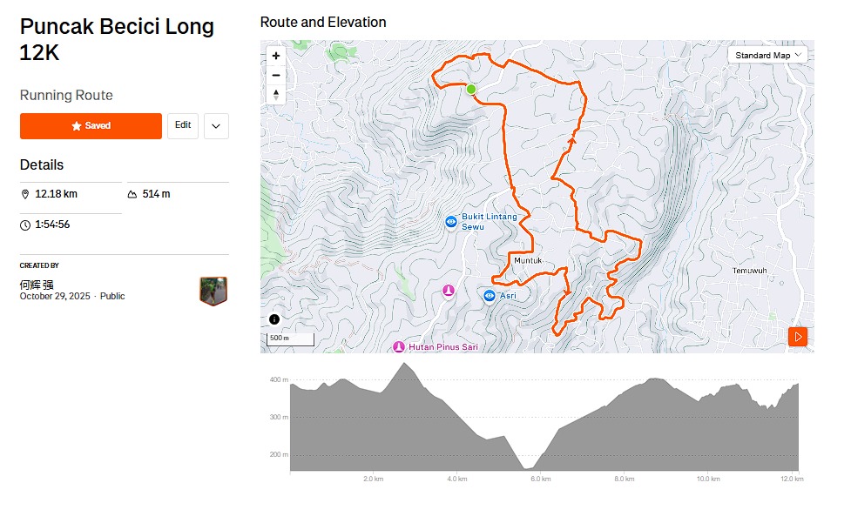851x523 pixels.
Task: Zoom out on the route map
Action: click(276, 75)
